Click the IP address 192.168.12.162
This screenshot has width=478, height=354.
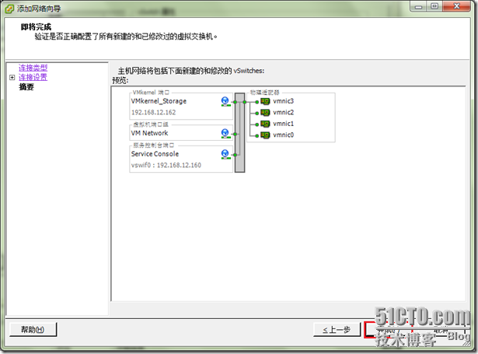(154, 112)
